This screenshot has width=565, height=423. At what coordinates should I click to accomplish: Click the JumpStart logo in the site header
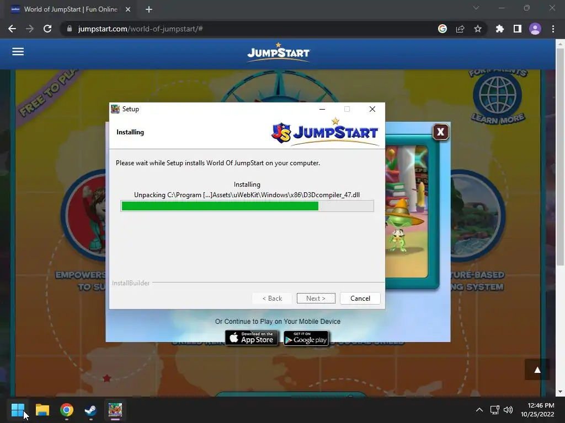tap(278, 52)
